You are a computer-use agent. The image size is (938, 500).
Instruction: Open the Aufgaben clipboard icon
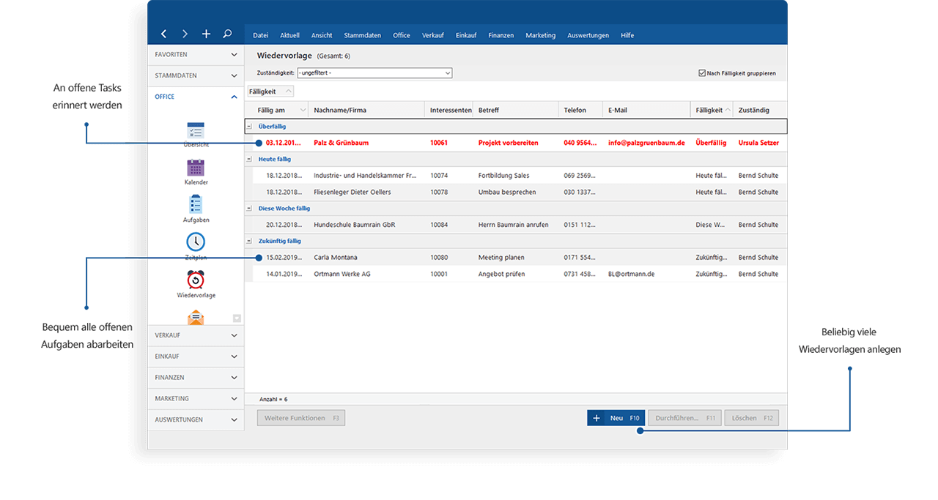pos(196,206)
